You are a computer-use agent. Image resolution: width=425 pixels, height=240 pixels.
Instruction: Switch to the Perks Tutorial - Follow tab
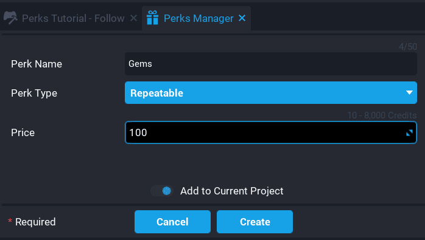[71, 18]
